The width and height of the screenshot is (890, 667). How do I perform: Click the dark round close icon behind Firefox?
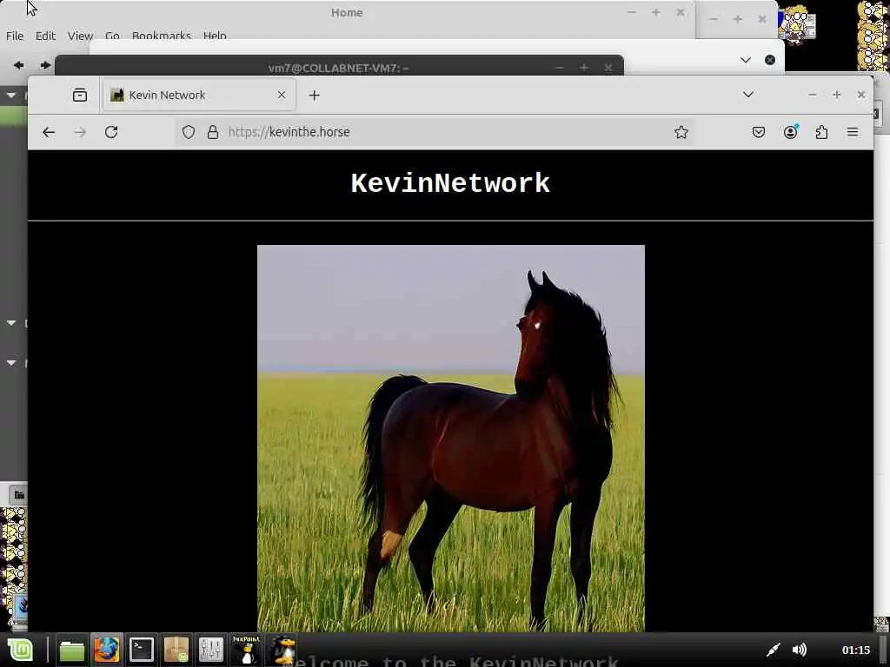[x=770, y=60]
